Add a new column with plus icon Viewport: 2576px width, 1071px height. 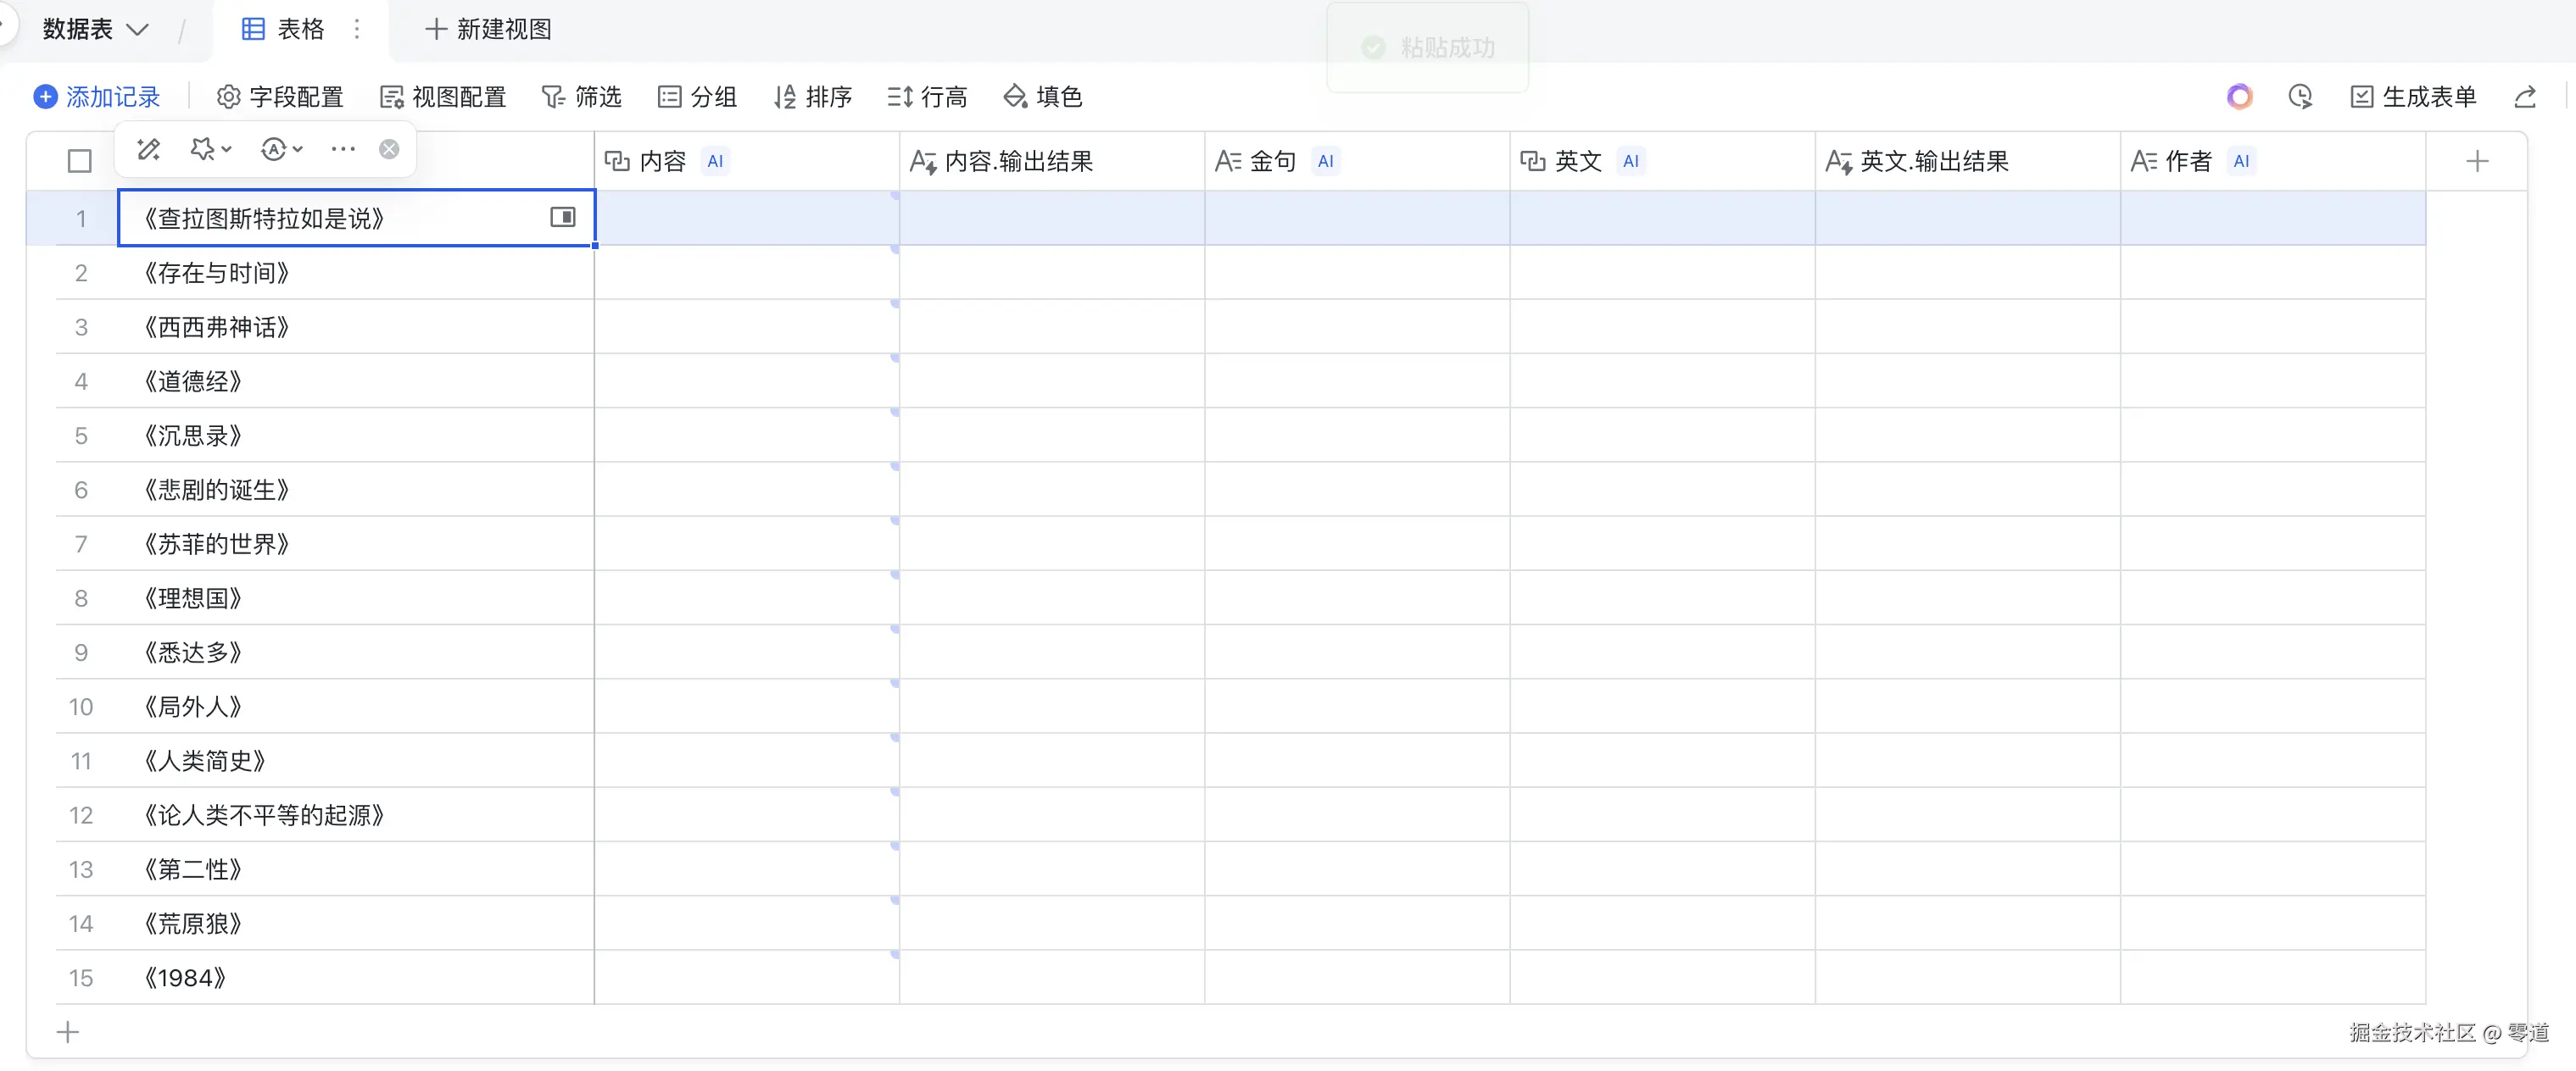[x=2476, y=161]
